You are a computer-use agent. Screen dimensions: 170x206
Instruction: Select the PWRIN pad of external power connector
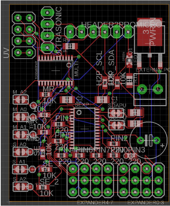pyautogui.click(x=158, y=89)
